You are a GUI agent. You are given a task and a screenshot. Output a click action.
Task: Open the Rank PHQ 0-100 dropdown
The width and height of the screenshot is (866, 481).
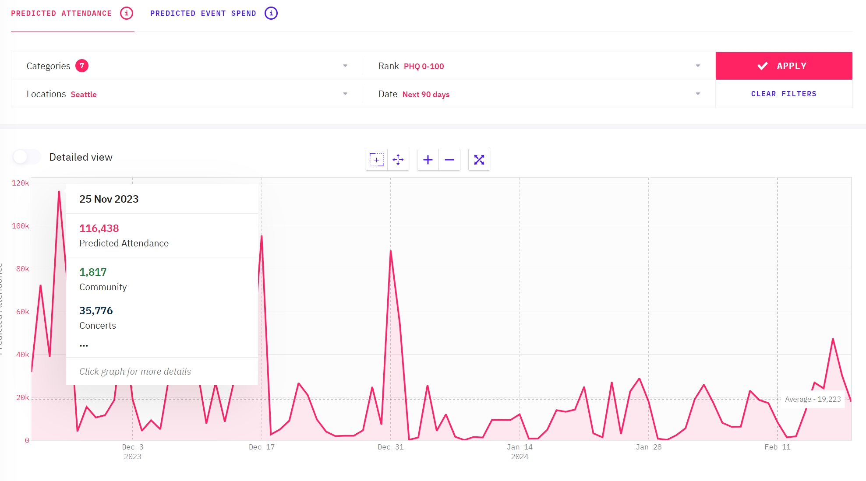[x=698, y=66]
